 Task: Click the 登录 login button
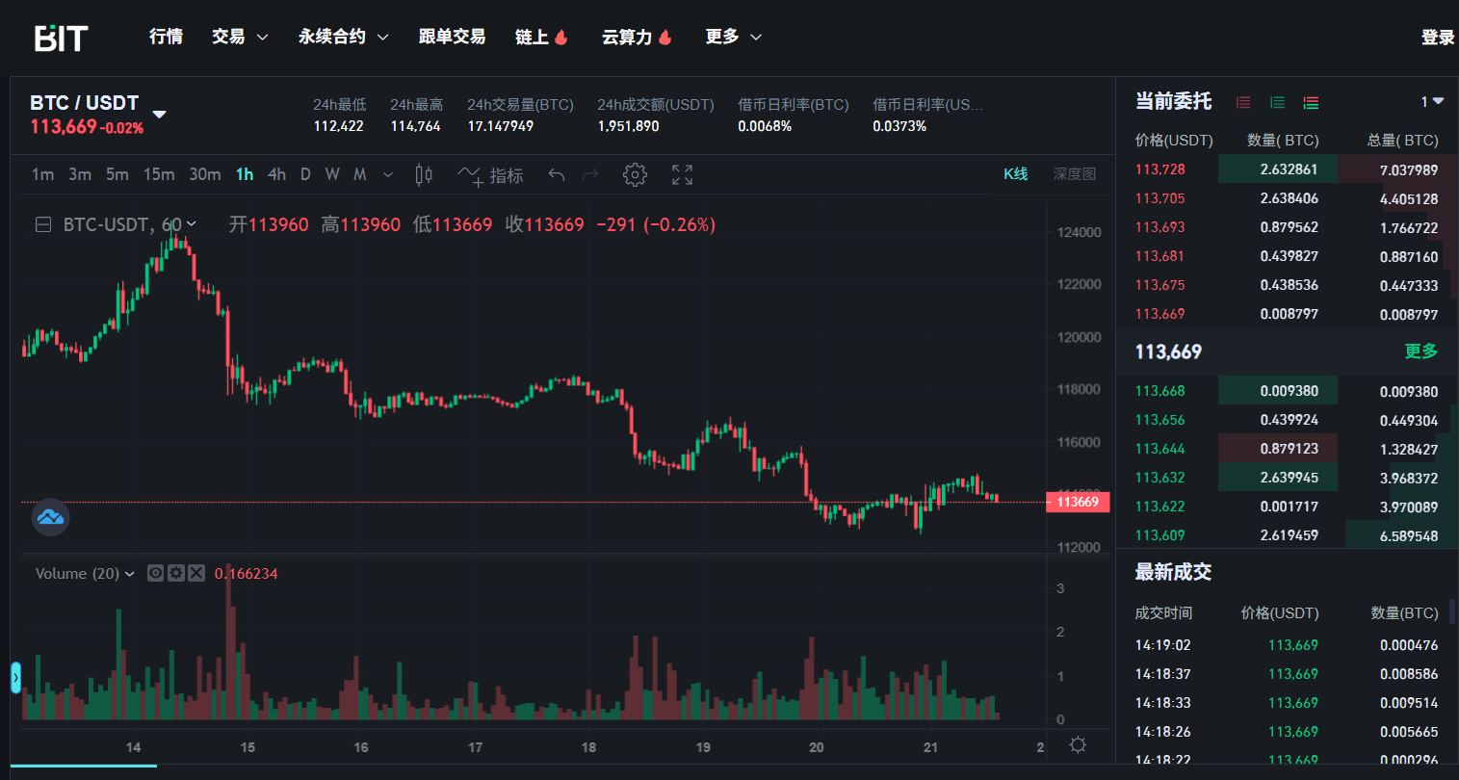coord(1437,37)
